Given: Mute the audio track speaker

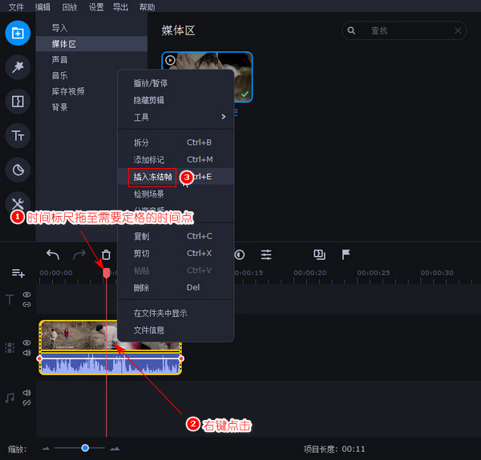Looking at the screenshot, I should (26, 392).
